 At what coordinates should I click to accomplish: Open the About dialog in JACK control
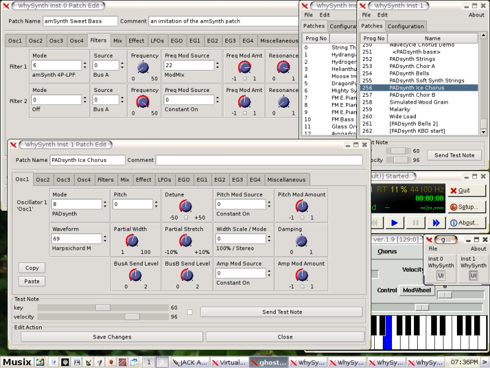(x=467, y=223)
